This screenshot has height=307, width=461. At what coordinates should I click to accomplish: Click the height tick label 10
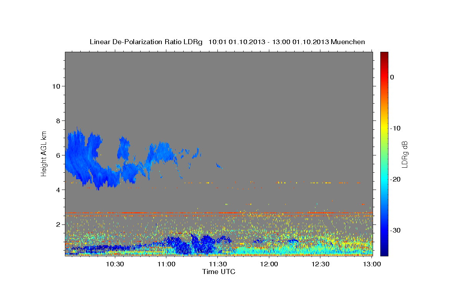click(56, 86)
